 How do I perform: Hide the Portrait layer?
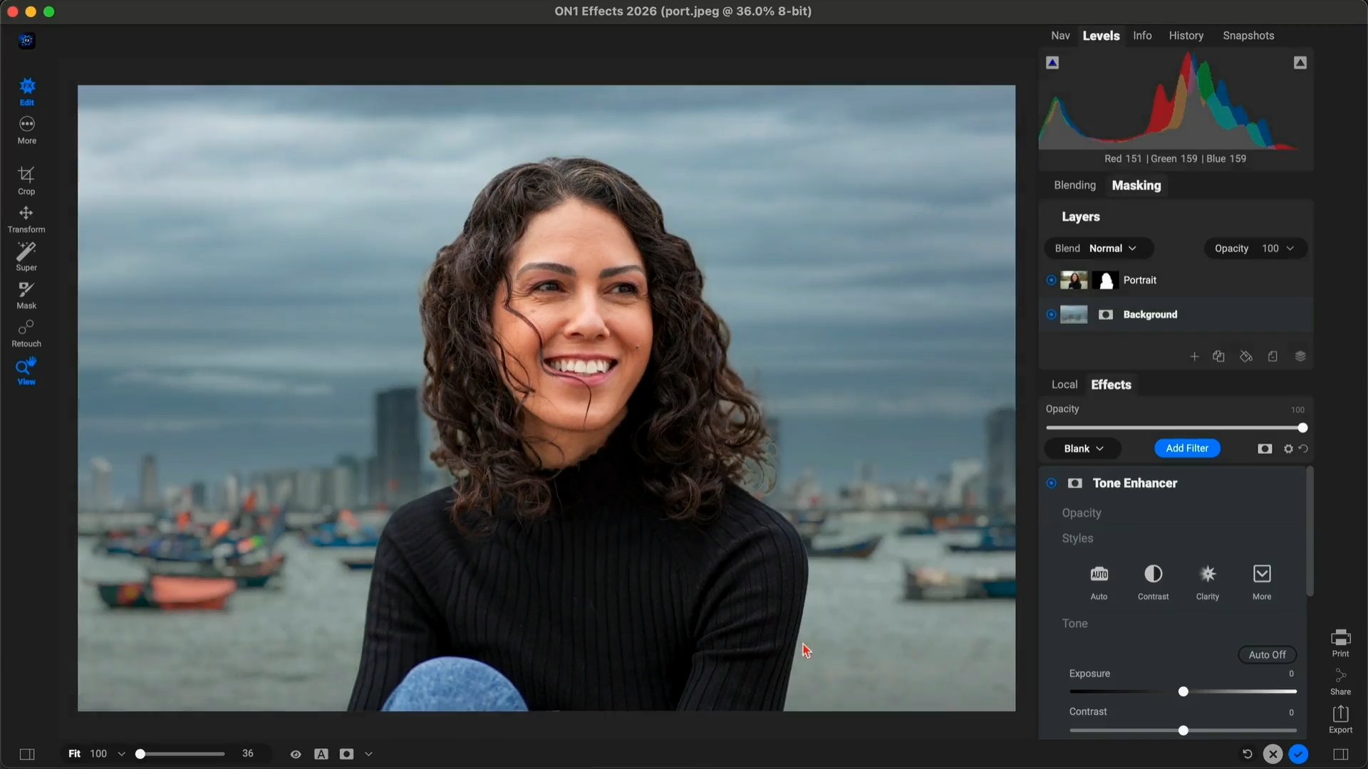(x=1051, y=281)
